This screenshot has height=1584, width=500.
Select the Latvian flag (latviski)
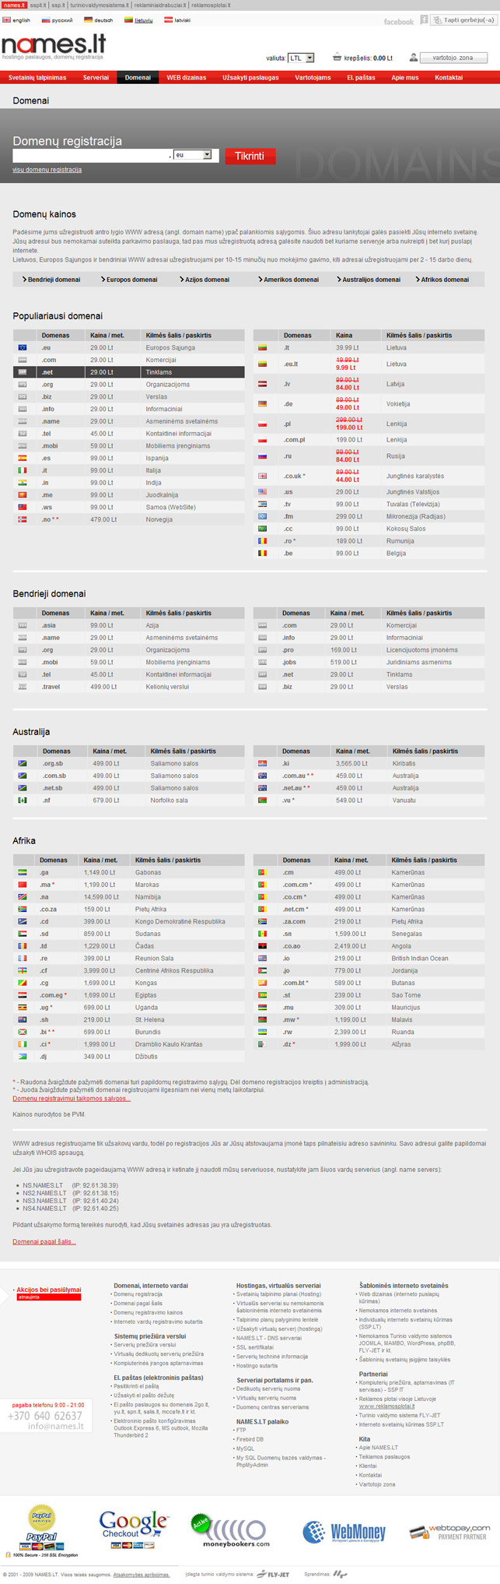(x=168, y=20)
